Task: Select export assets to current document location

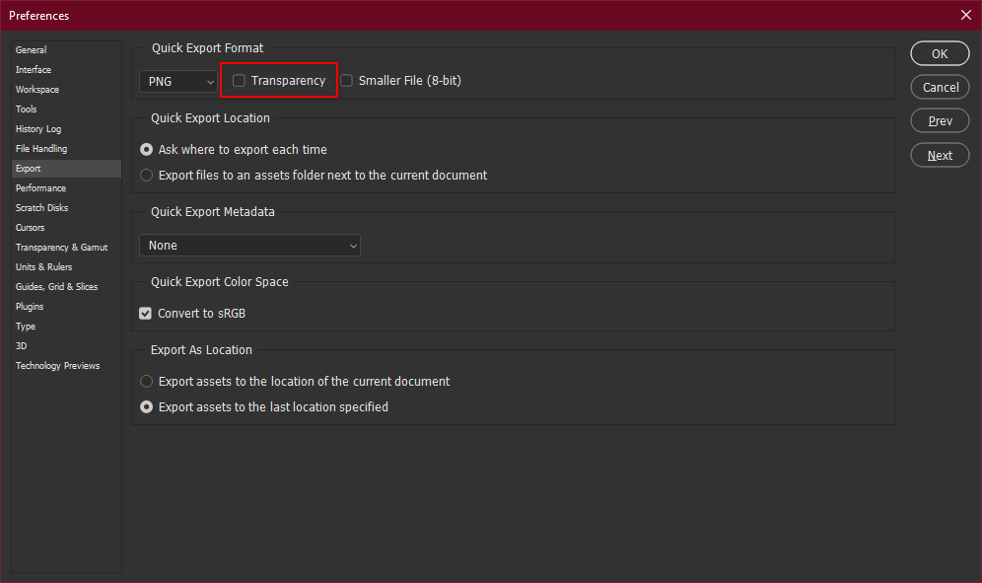Action: 147,381
